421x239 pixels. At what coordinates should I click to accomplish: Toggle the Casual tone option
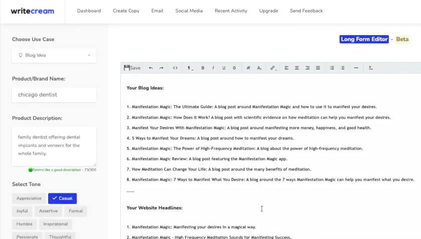coord(62,198)
